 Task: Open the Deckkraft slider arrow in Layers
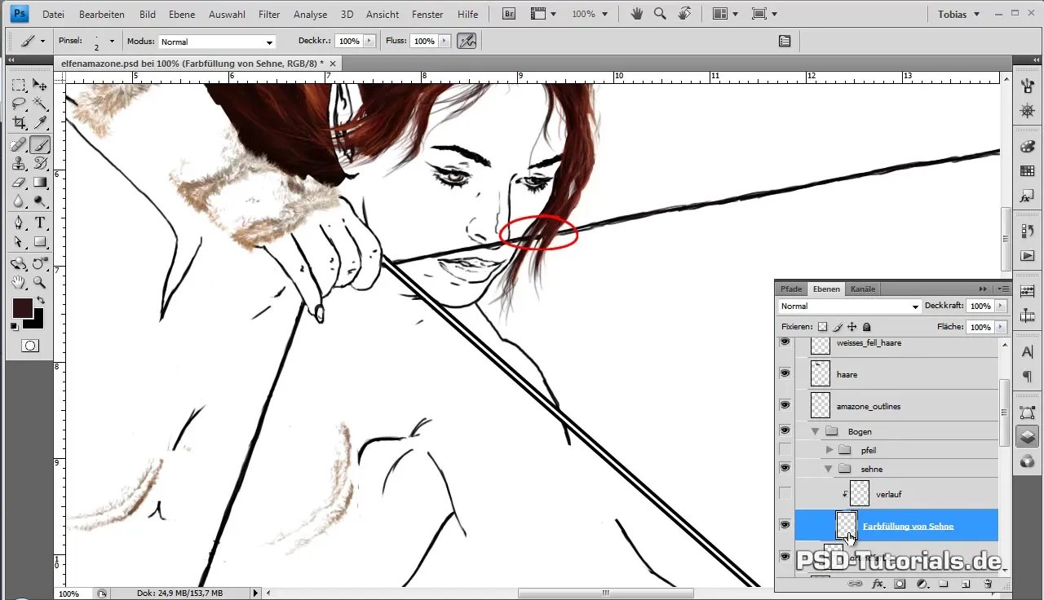(1001, 307)
